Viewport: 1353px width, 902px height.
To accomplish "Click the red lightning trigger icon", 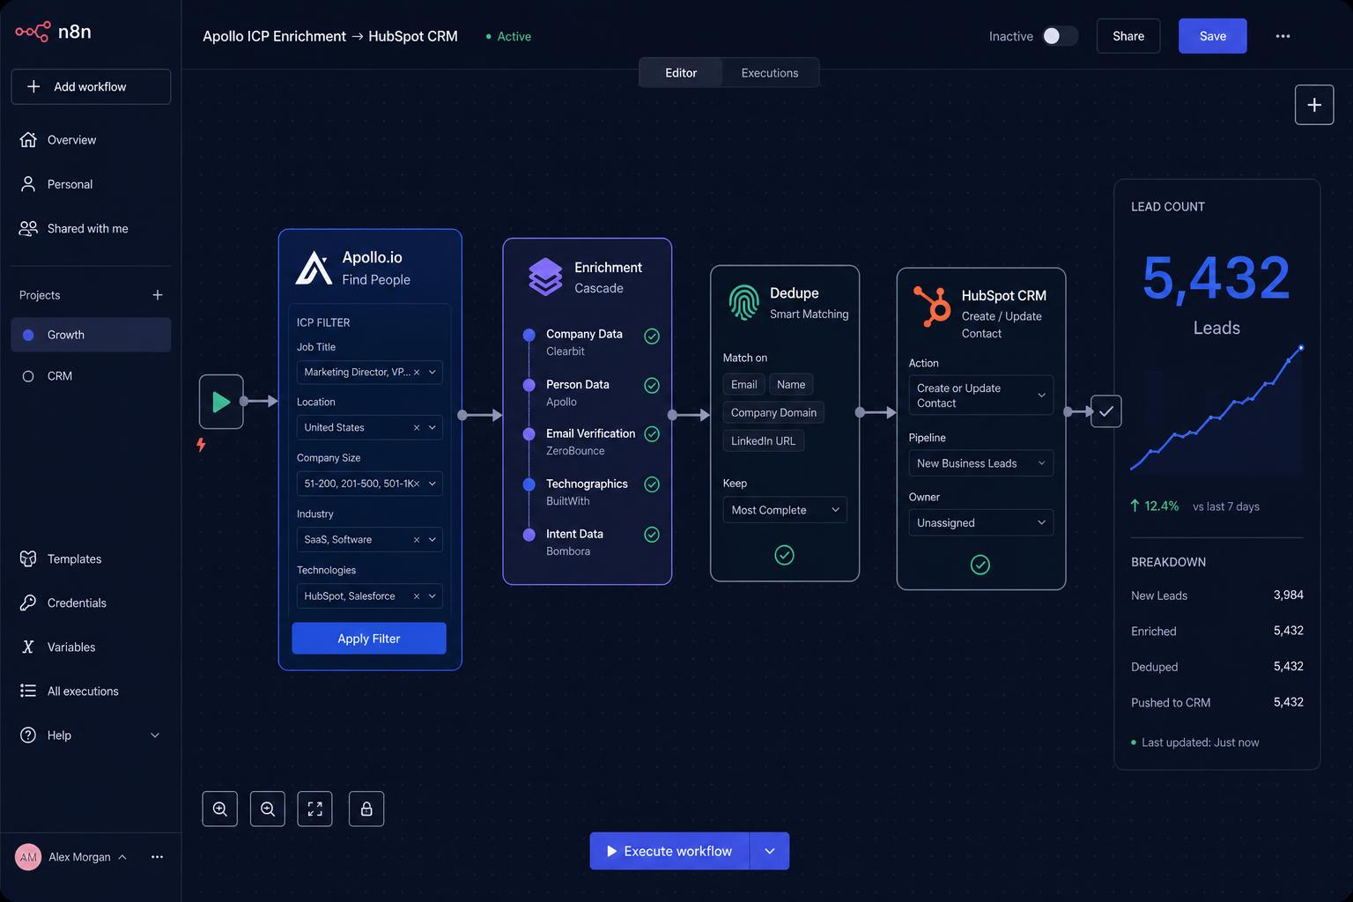I will point(201,445).
